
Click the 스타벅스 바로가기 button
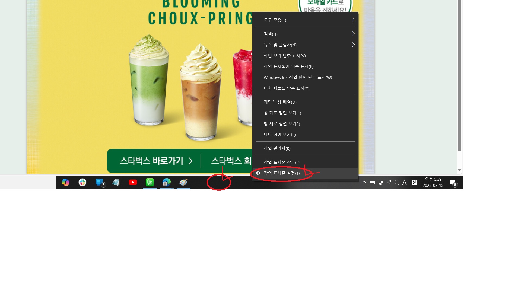pyautogui.click(x=156, y=161)
